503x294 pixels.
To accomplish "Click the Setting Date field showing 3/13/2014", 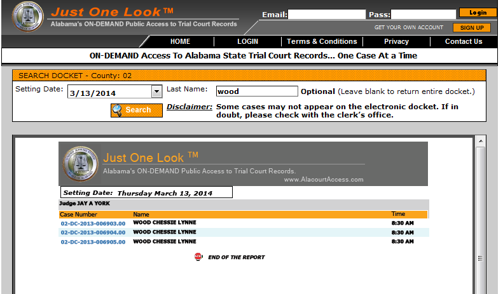I will pos(109,93).
